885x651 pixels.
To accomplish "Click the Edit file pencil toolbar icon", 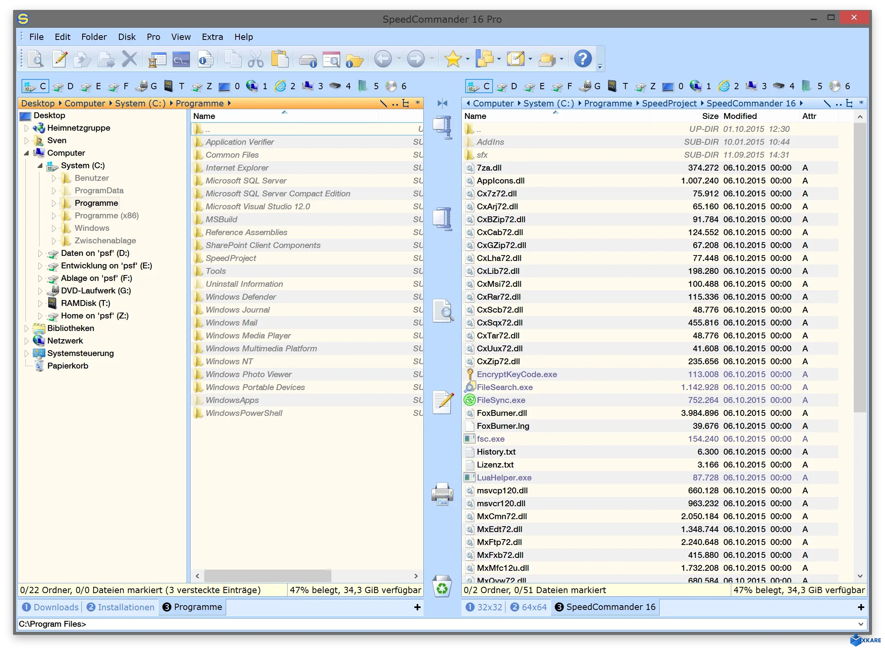I will (59, 59).
